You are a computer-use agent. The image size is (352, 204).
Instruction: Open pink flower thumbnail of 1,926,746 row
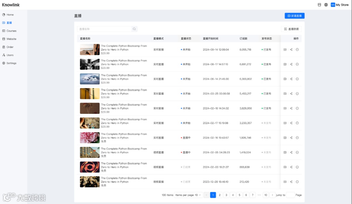tap(90, 138)
